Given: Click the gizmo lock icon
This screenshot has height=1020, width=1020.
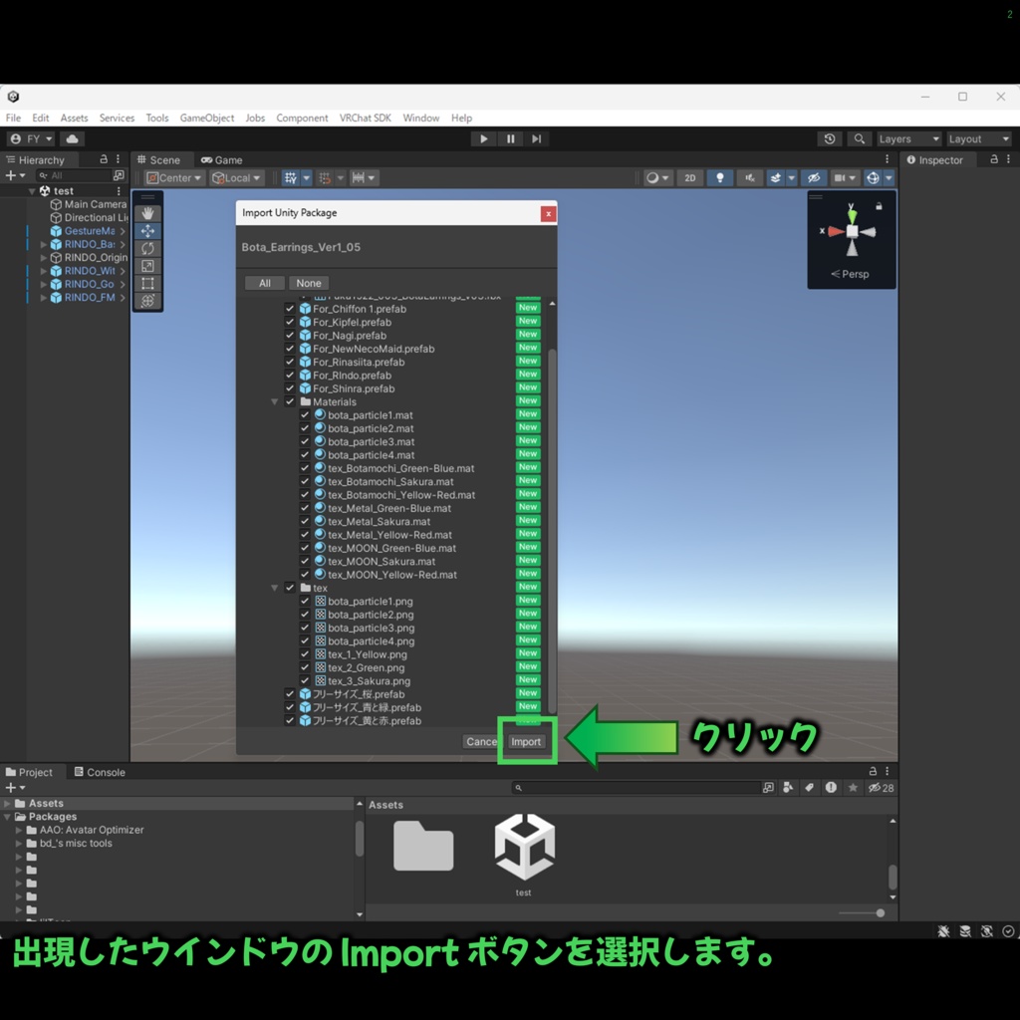Looking at the screenshot, I should [x=879, y=206].
